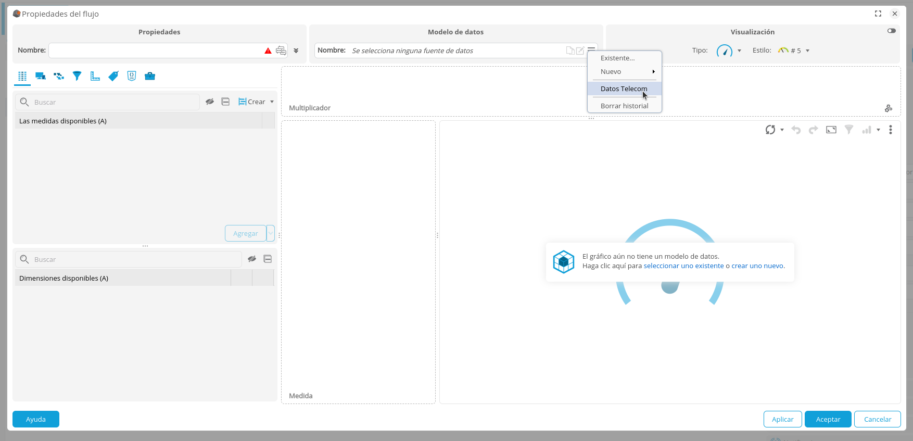Click the interactions arrows icon
Viewport: 913px width, 441px height.
pos(59,76)
